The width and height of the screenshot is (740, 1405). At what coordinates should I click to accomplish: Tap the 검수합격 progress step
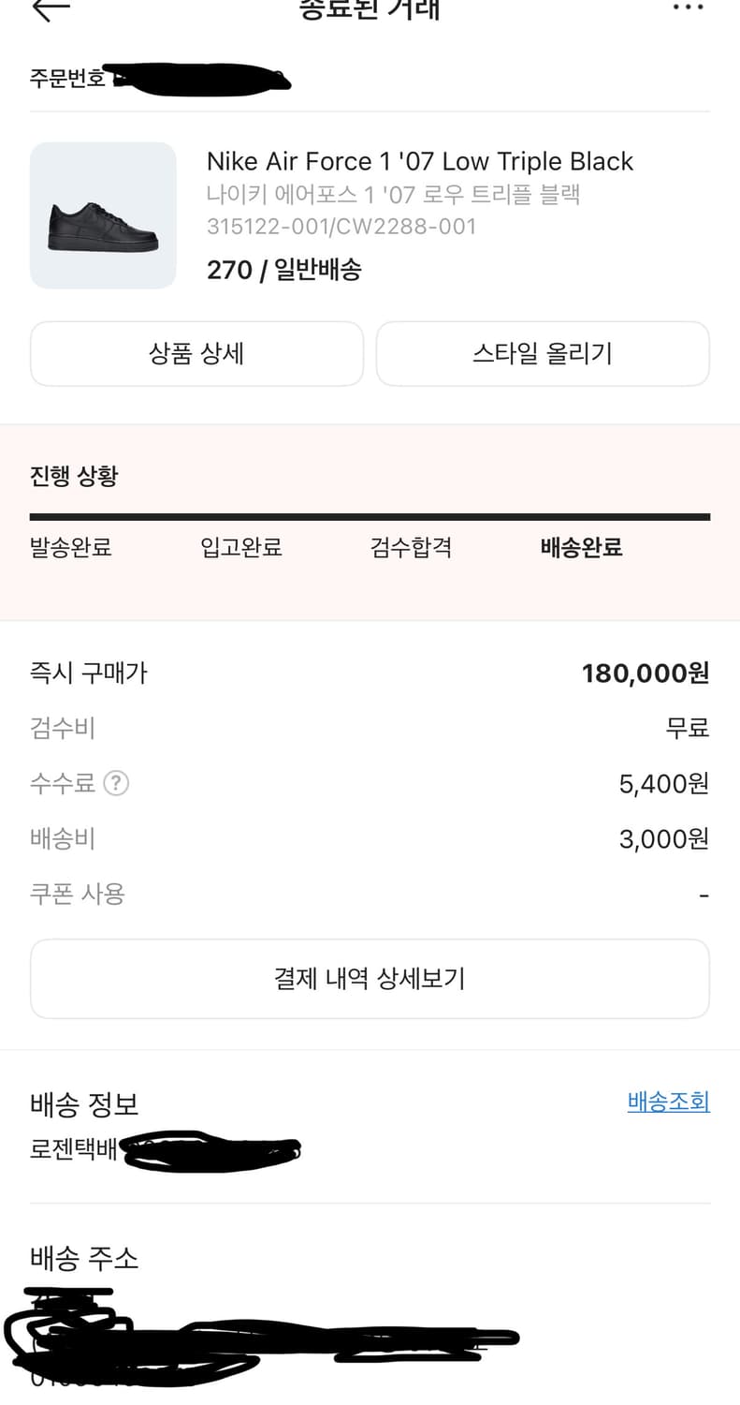pos(411,548)
